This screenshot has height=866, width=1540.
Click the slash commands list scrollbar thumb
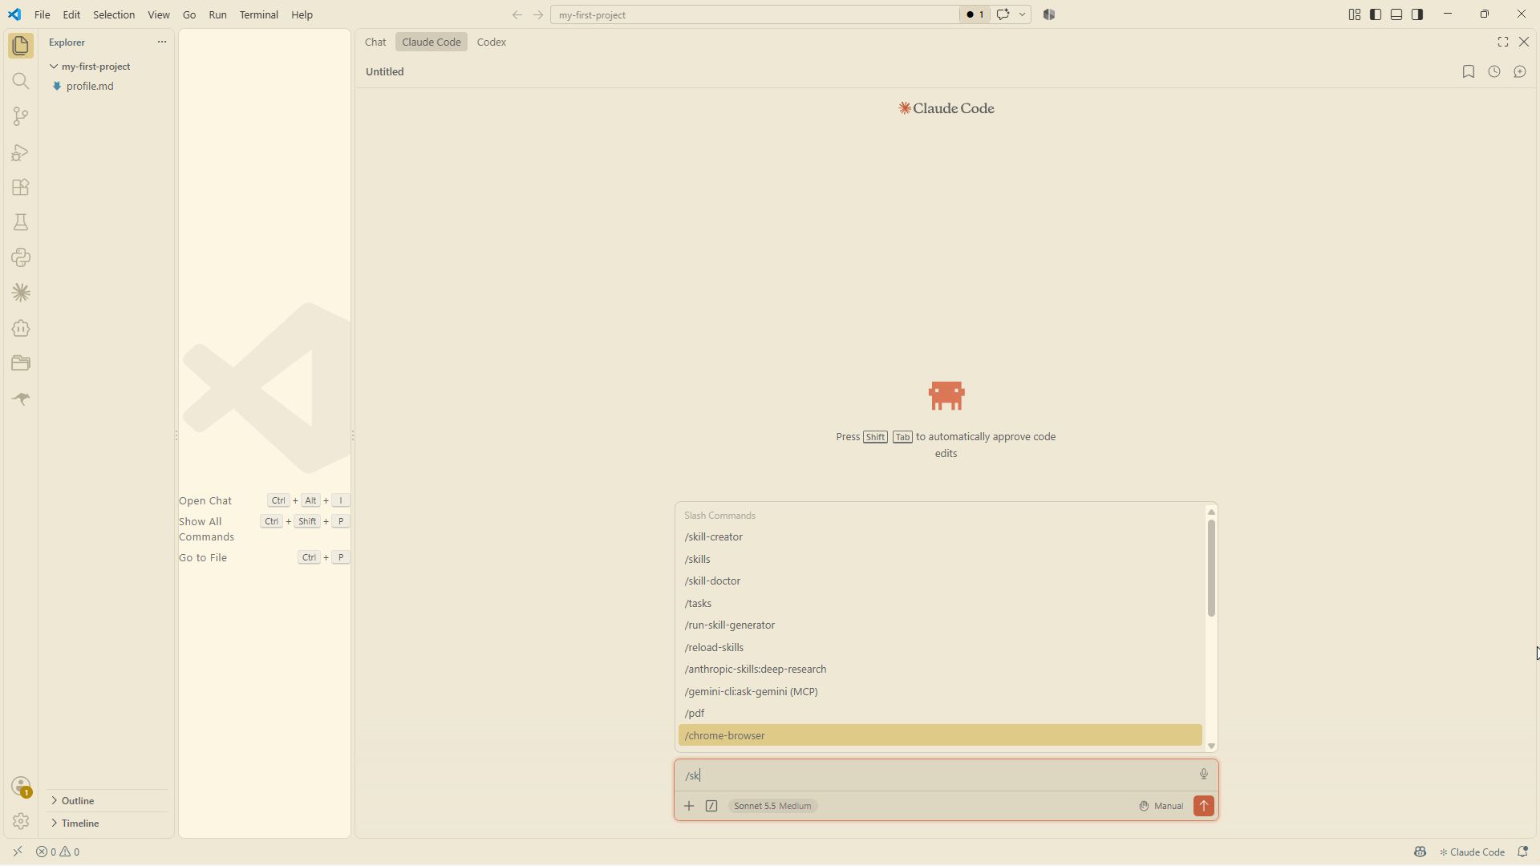1211,568
